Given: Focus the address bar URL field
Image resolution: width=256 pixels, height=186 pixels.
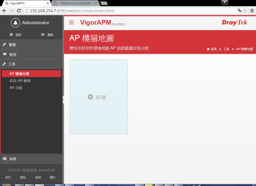Looking at the screenshot, I should [x=130, y=11].
